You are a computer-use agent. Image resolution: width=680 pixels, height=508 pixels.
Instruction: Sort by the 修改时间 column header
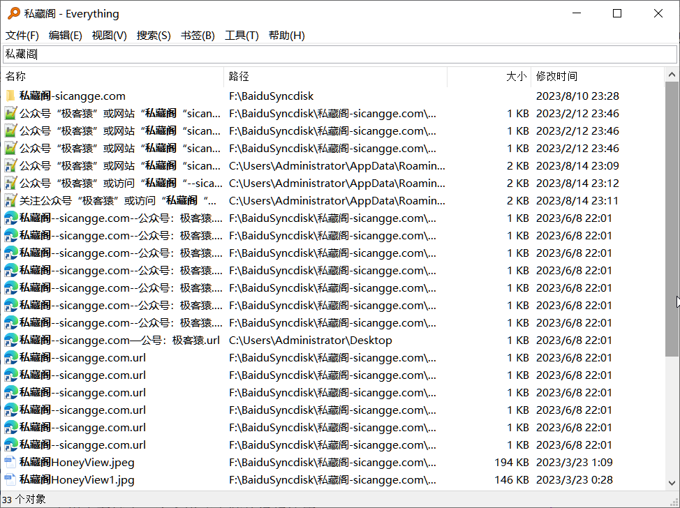coord(597,76)
